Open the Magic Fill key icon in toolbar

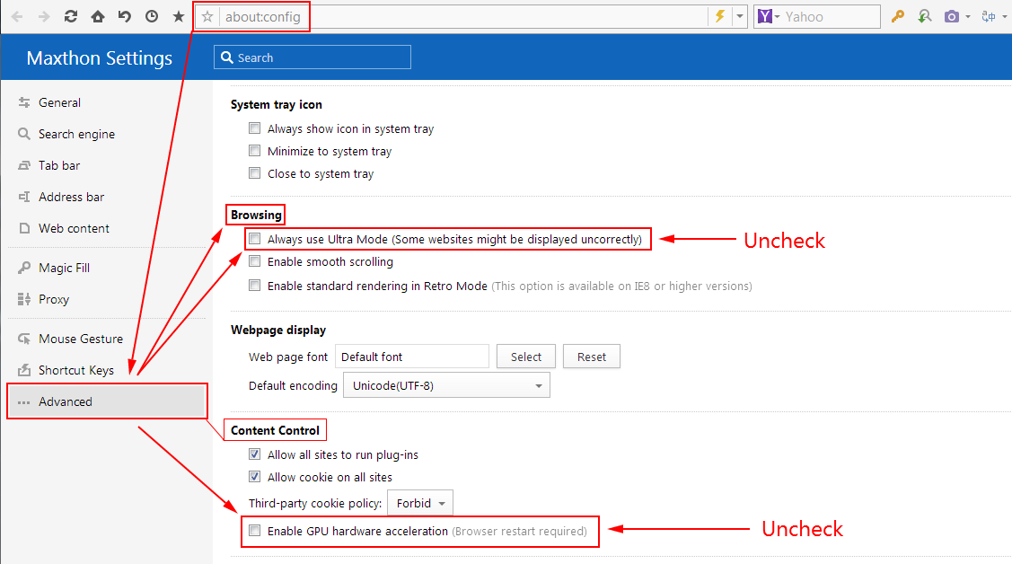click(898, 17)
